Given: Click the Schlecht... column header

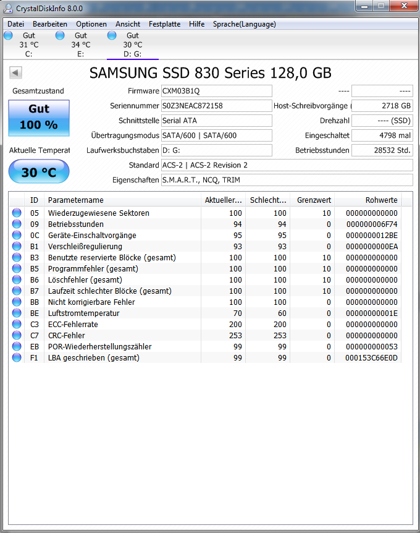Looking at the screenshot, I should coord(268,200).
